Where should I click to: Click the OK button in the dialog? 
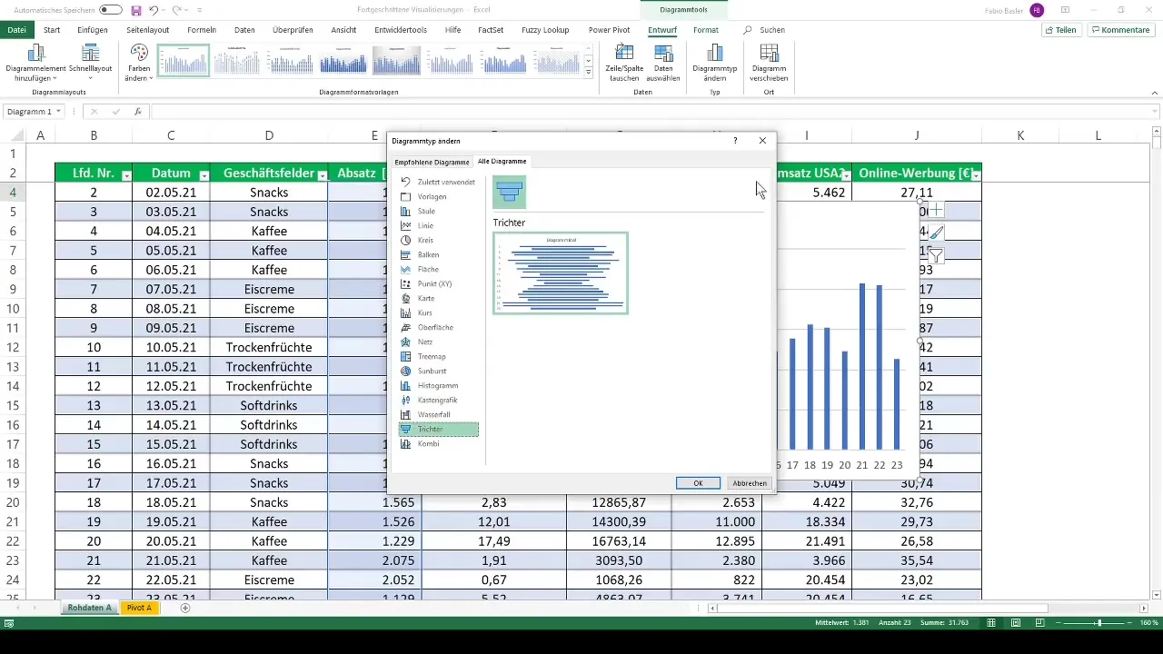pyautogui.click(x=698, y=483)
